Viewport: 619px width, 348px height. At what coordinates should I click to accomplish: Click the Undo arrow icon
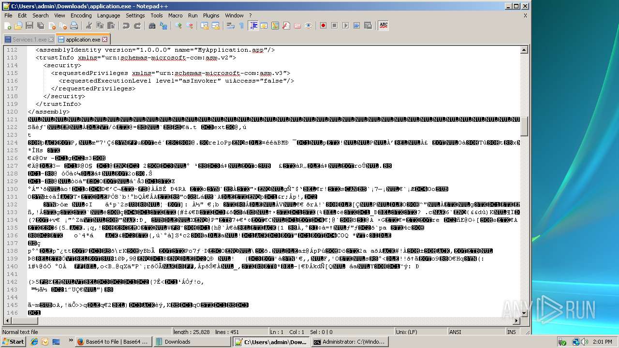126,26
